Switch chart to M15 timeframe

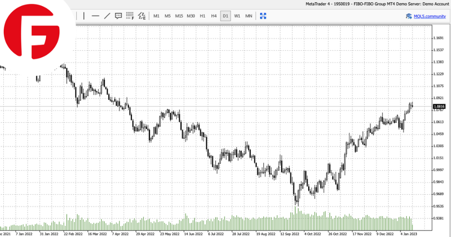[179, 16]
